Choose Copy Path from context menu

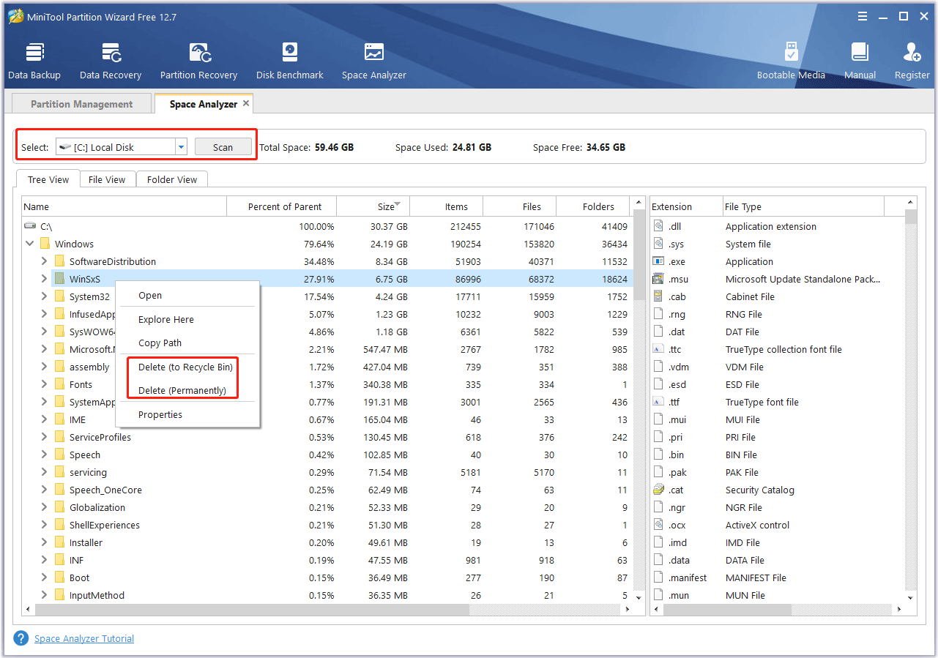click(x=187, y=343)
